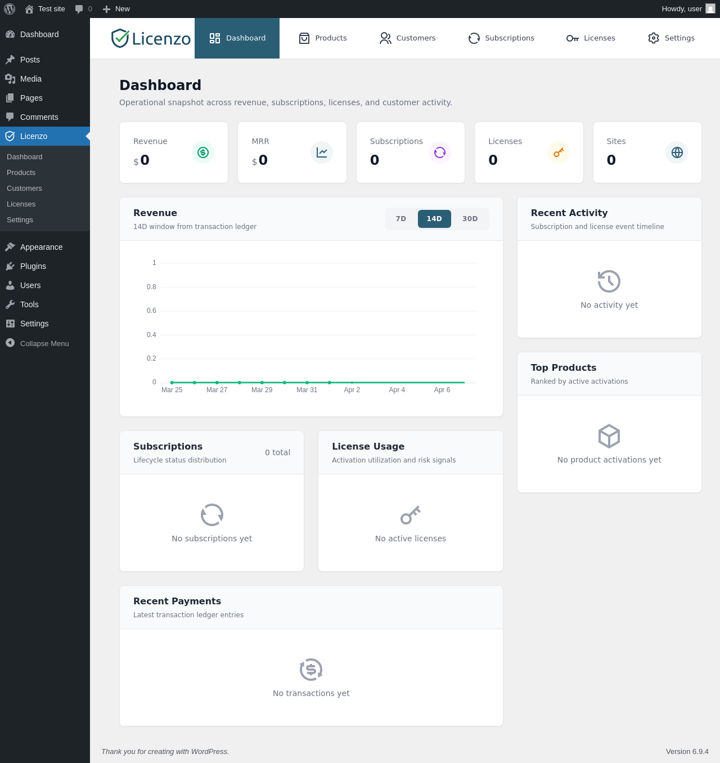720x763 pixels.
Task: Click the Revenue dollar icon
Action: click(203, 152)
